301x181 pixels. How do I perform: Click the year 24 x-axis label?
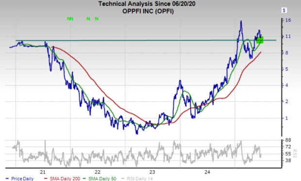(207, 172)
